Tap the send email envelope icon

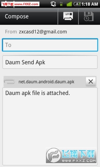point(68,16)
